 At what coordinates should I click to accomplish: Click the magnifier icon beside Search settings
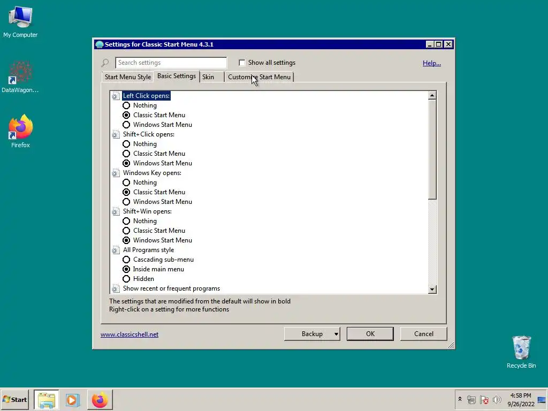105,63
